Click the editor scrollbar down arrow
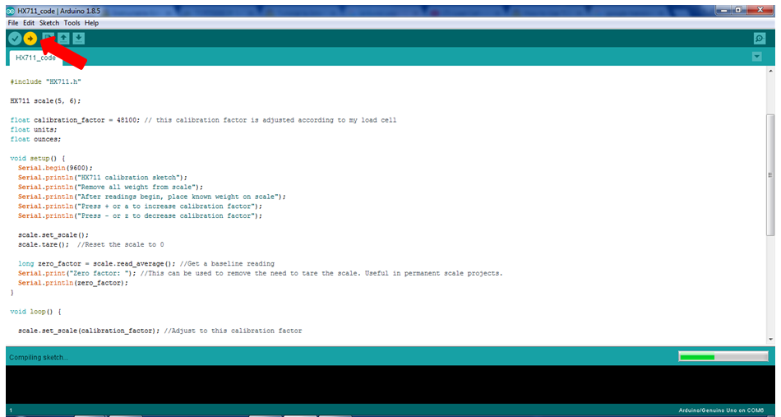 (x=770, y=340)
